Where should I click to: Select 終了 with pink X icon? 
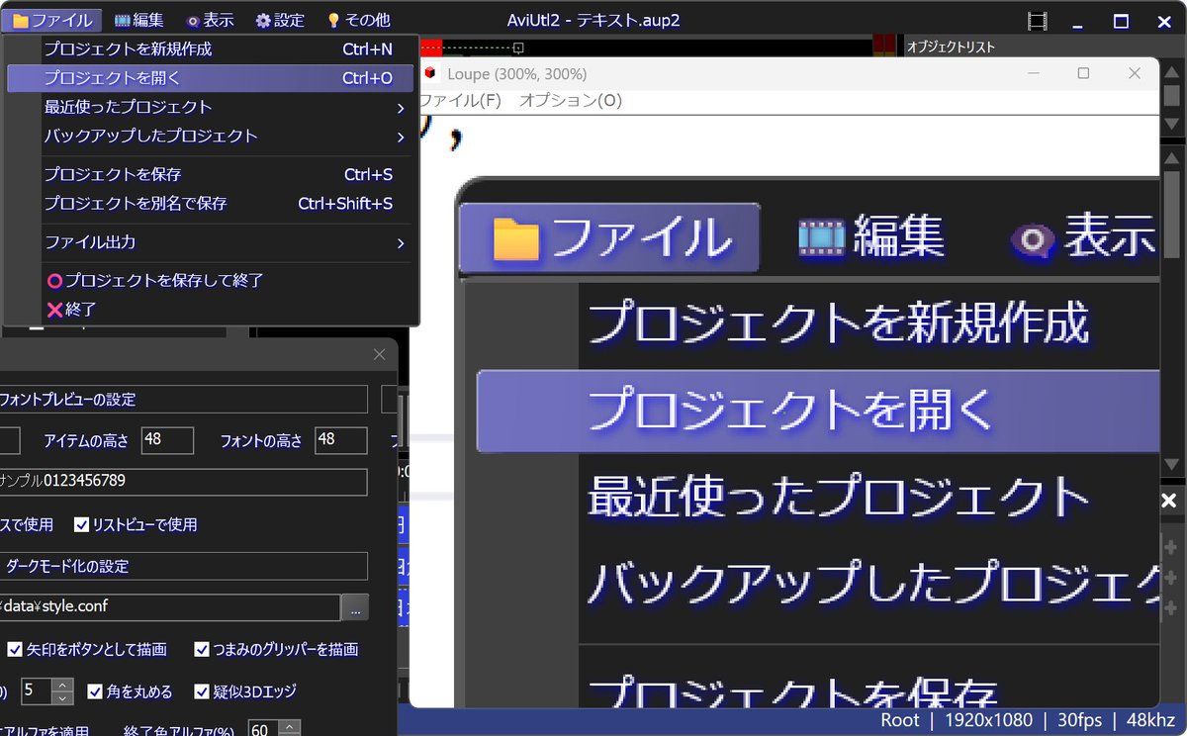(x=211, y=310)
